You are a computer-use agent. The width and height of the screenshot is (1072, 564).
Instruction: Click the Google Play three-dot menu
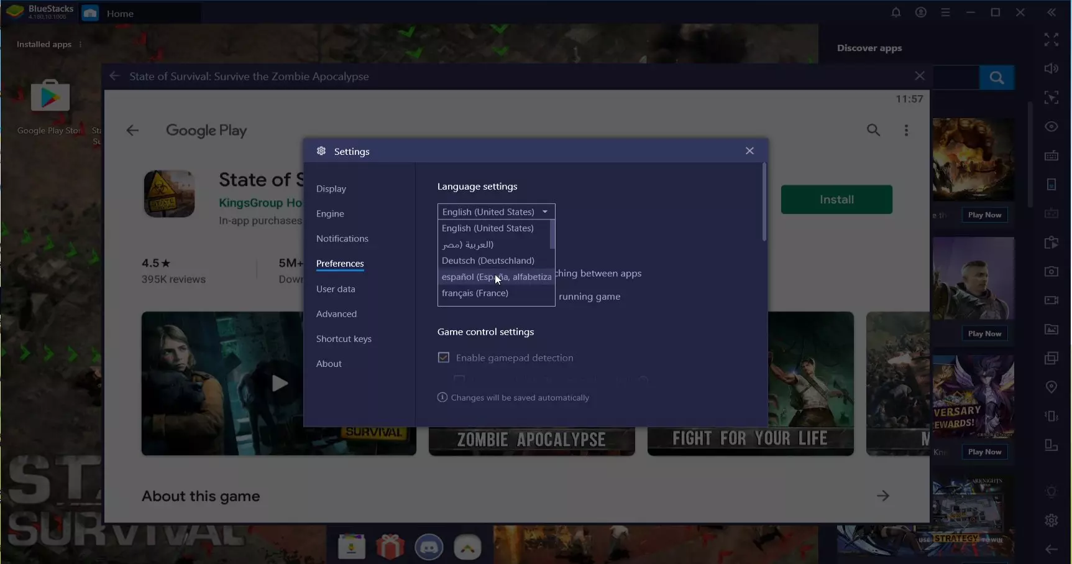point(906,130)
